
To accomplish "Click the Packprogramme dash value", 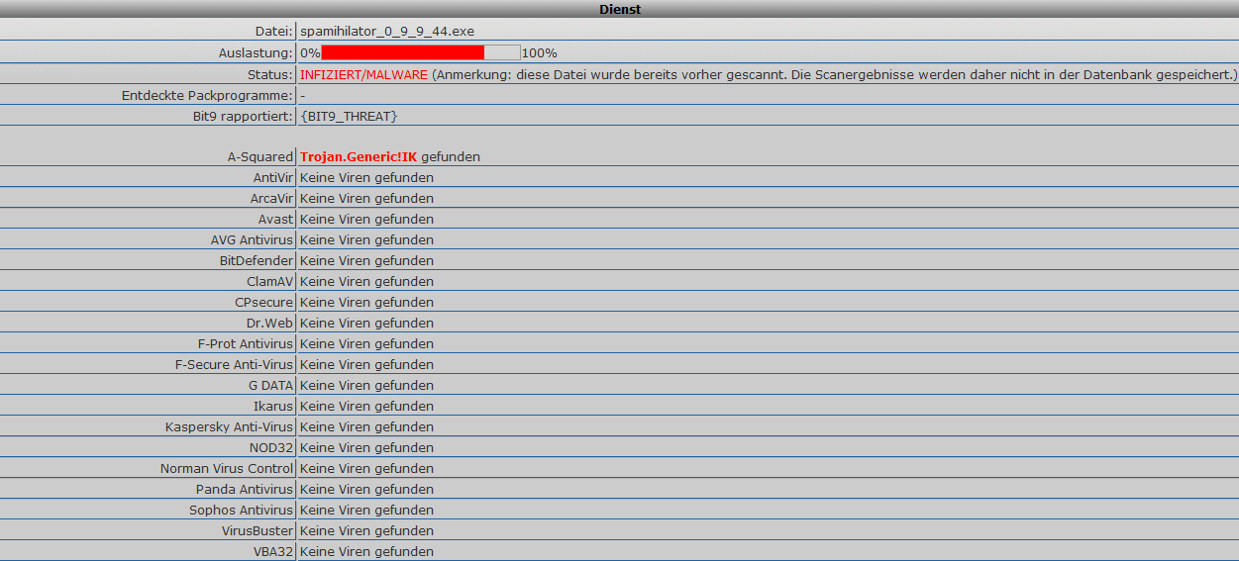I will tap(302, 95).
